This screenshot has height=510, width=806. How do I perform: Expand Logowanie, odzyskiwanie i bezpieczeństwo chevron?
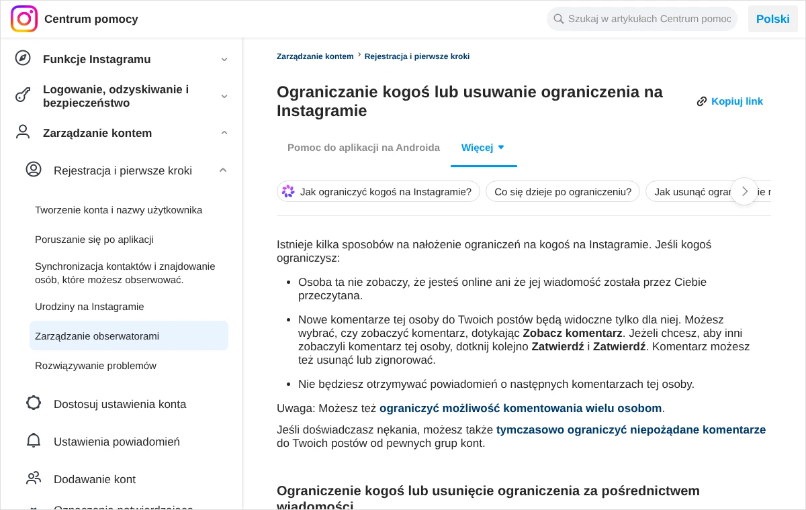[224, 96]
